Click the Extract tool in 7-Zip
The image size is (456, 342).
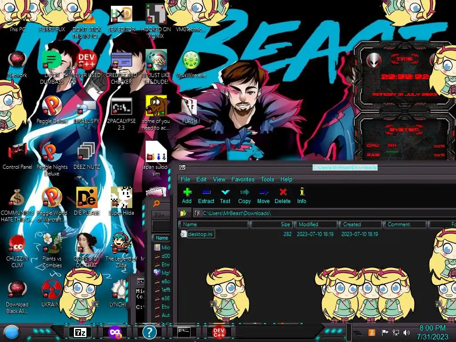tap(206, 196)
